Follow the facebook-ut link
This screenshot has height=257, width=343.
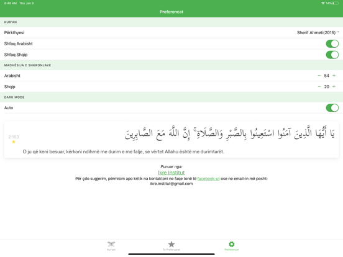[208, 179]
